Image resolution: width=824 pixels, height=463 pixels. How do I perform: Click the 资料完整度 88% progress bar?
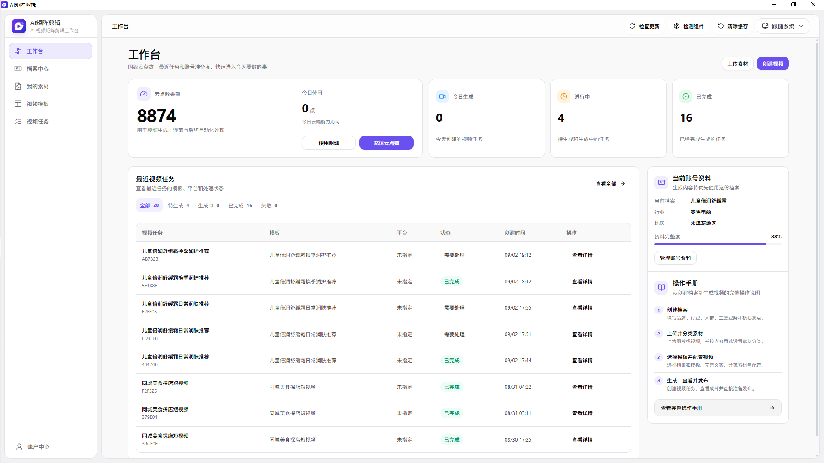[x=718, y=244]
